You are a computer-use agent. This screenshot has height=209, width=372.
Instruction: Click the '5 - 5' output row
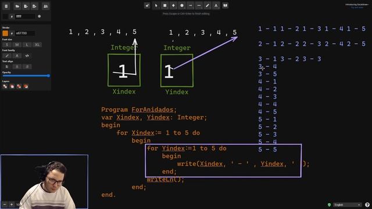click(267, 150)
